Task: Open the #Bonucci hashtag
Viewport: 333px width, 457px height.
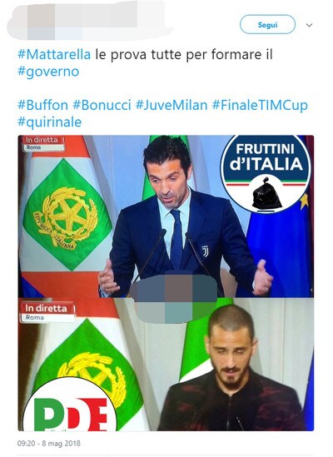Action: pyautogui.click(x=102, y=105)
